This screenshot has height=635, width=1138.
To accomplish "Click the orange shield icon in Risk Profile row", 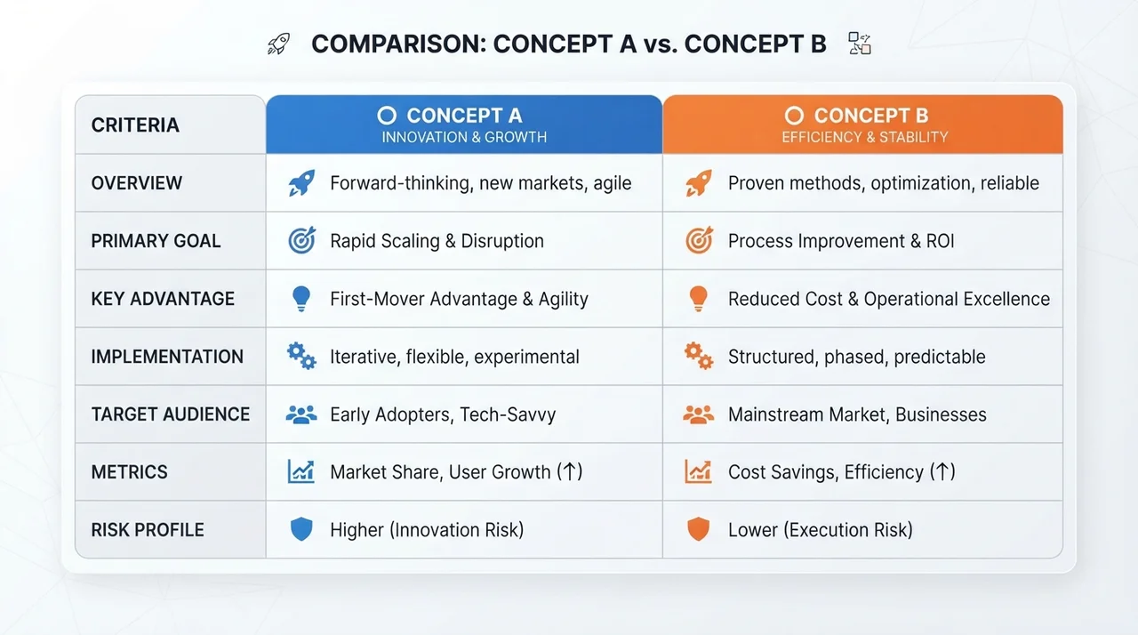I will 699,530.
